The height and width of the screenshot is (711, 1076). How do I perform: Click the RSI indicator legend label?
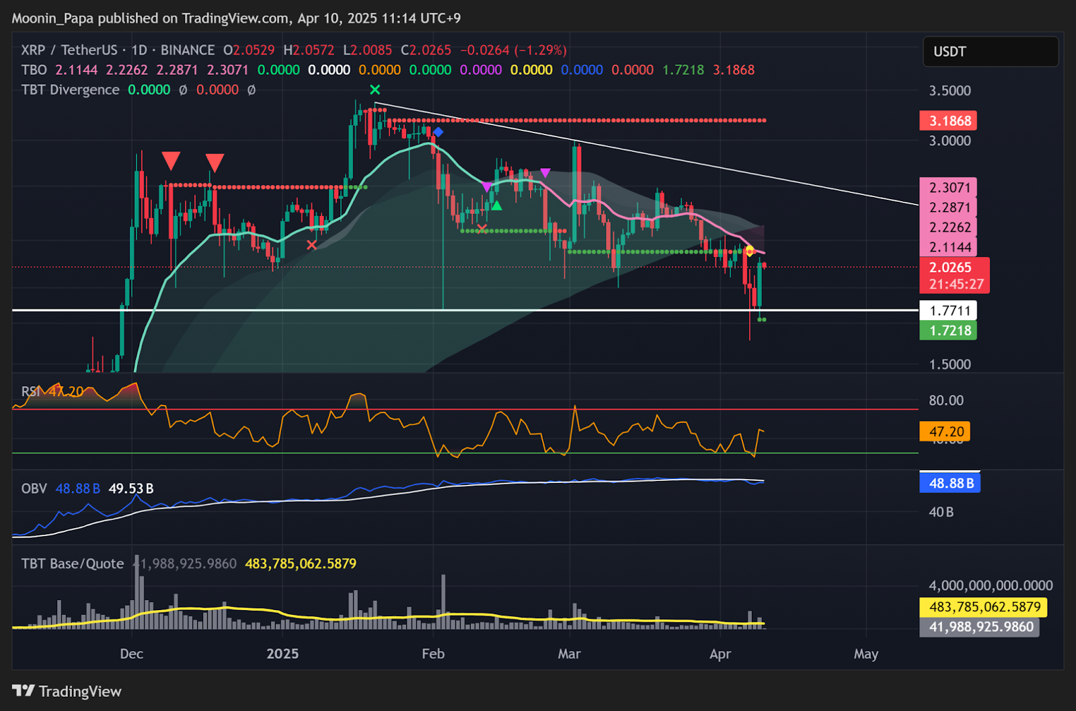(x=31, y=391)
